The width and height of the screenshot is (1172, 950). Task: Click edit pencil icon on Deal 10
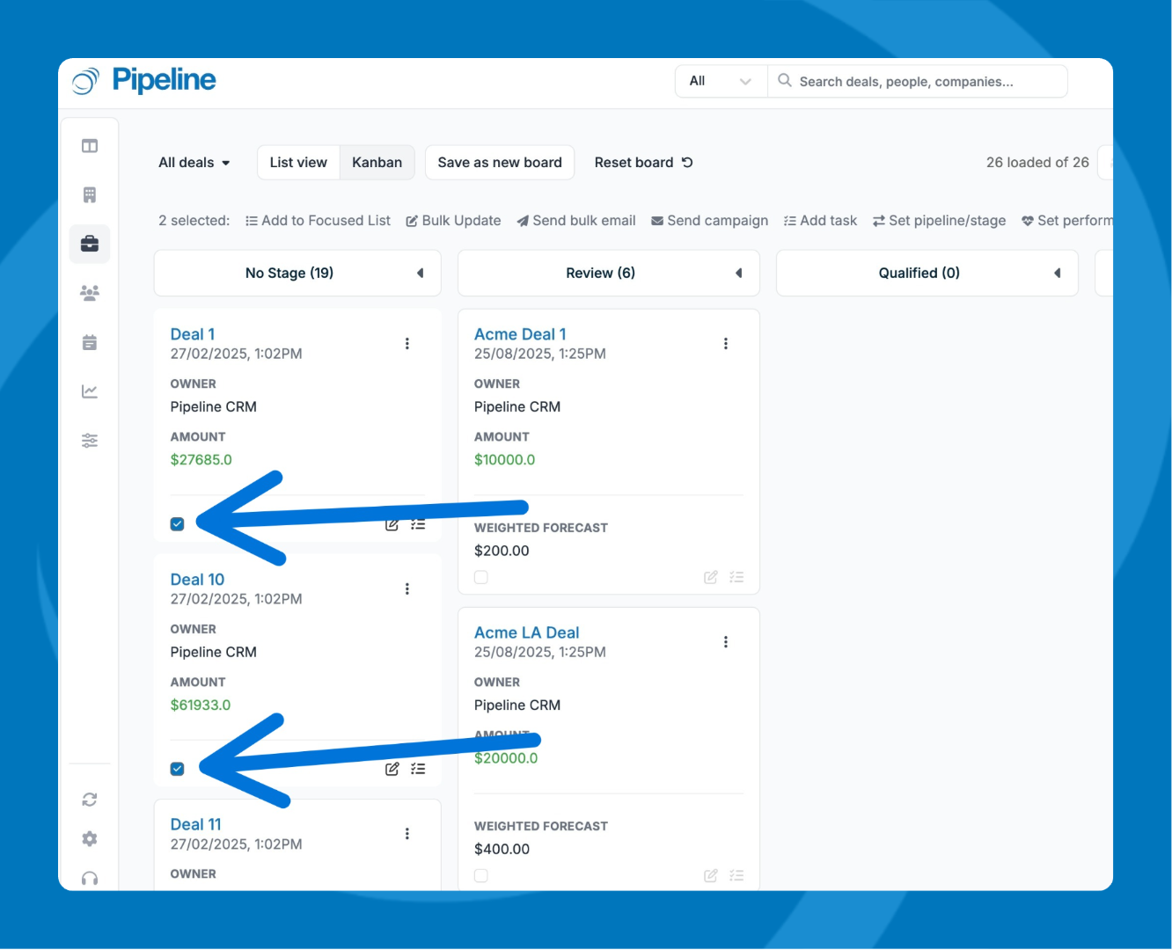point(392,769)
